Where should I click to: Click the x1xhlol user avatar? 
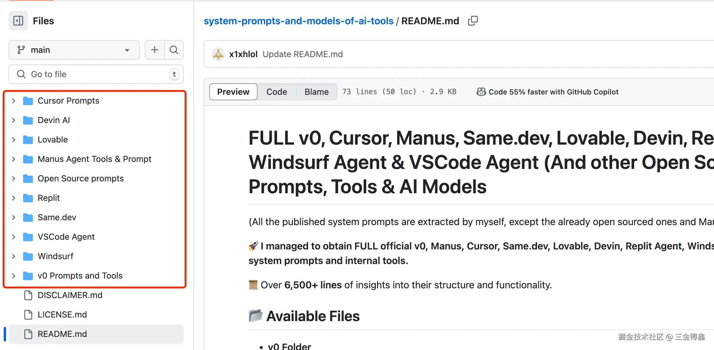(x=218, y=54)
